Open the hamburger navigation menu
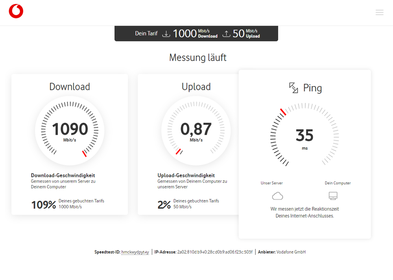This screenshot has width=393, height=280. pyautogui.click(x=379, y=12)
